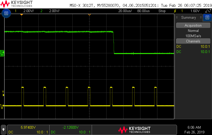This screenshot has width=212, height=135.
Task: Open the sidebar menu icon beside Summary
Action: coord(207,17)
